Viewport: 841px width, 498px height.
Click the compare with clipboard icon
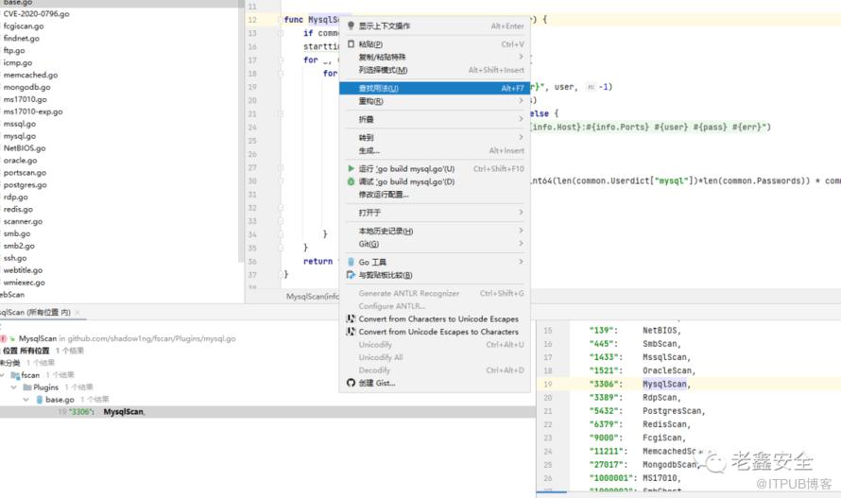click(x=352, y=275)
